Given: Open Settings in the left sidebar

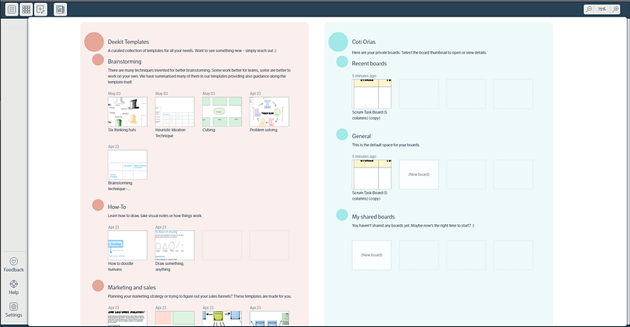Looking at the screenshot, I should coord(13,310).
